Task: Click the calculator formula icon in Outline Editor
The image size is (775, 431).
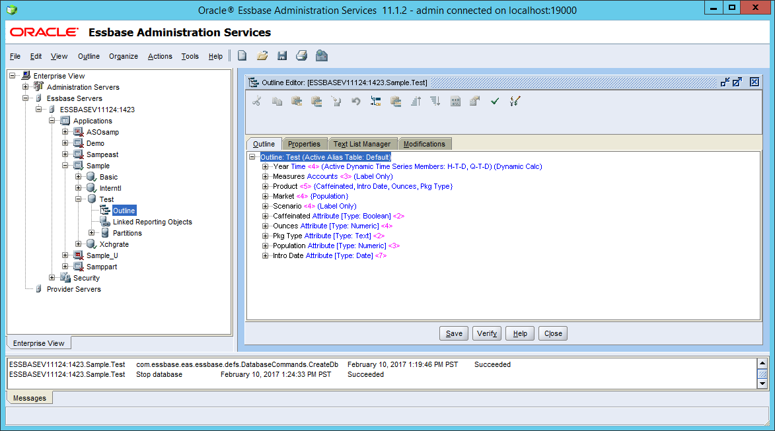Action: [x=455, y=101]
